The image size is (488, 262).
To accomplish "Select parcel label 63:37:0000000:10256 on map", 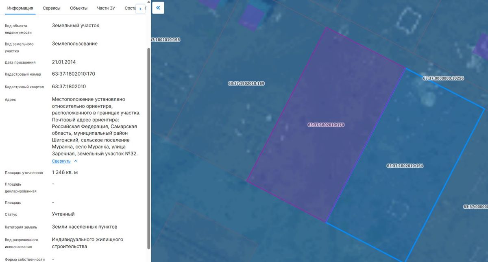I will pos(443,78).
